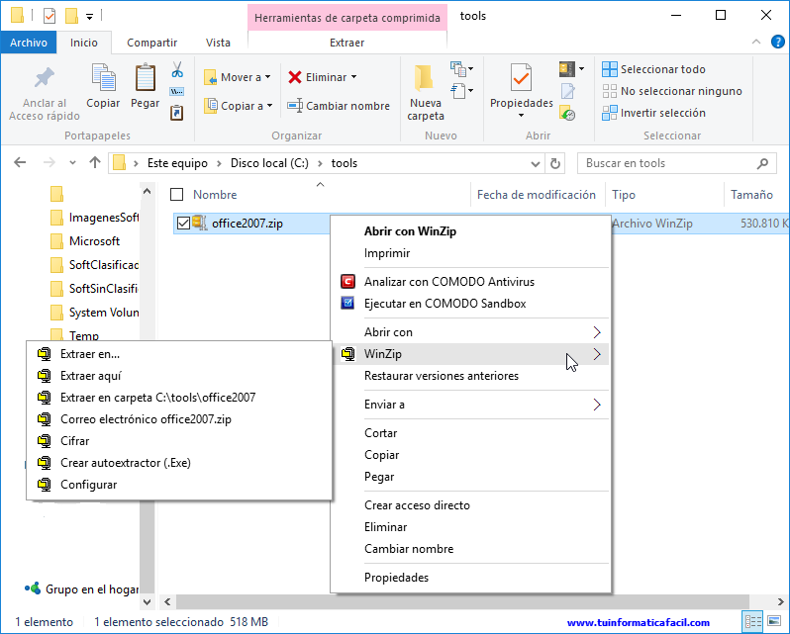Expand the Propiedades dropdown arrow

tap(521, 115)
